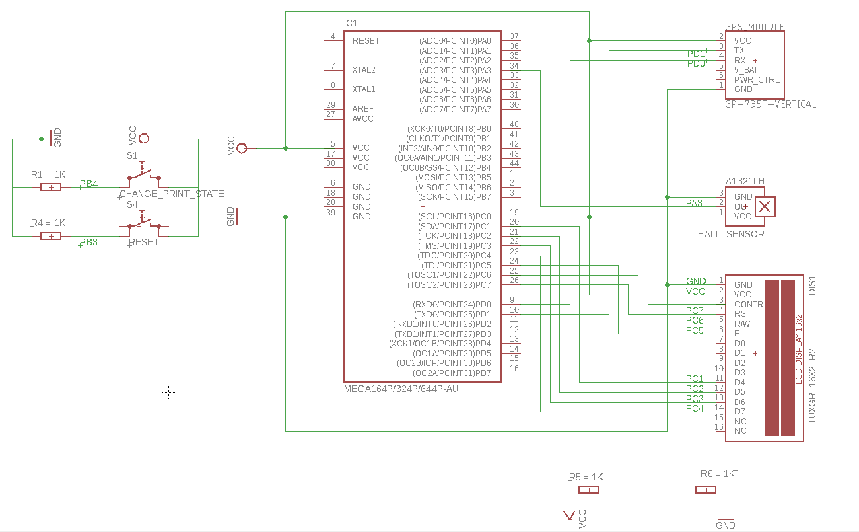Click the IC1 component label
The height and width of the screenshot is (532, 859).
click(x=351, y=23)
